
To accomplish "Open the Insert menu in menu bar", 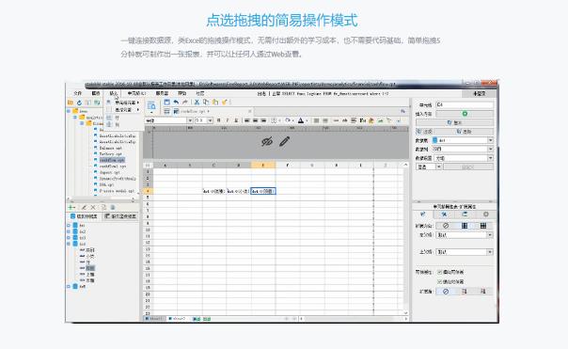I will 114,93.
